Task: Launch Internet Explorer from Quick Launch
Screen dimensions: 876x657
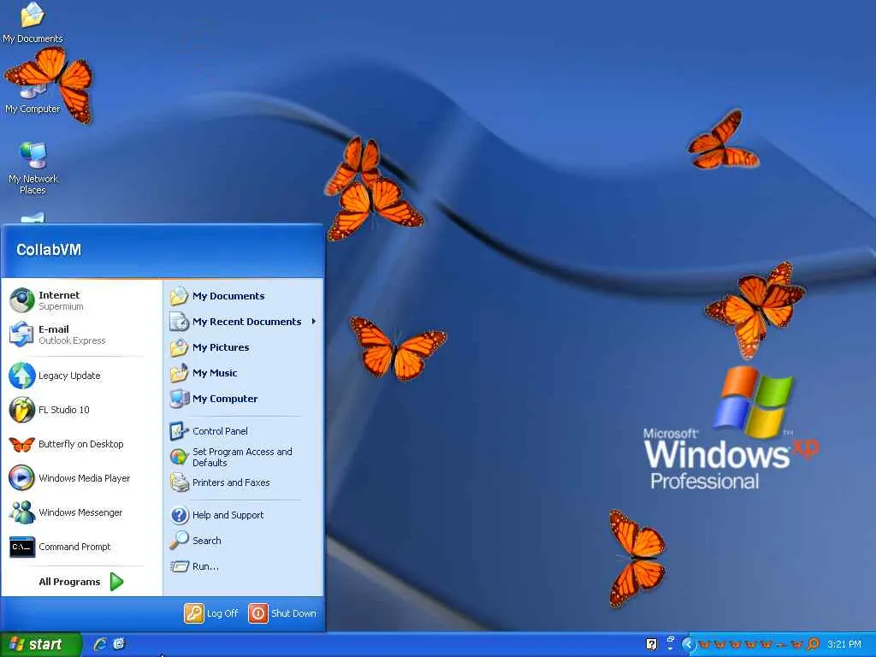Action: click(x=100, y=644)
